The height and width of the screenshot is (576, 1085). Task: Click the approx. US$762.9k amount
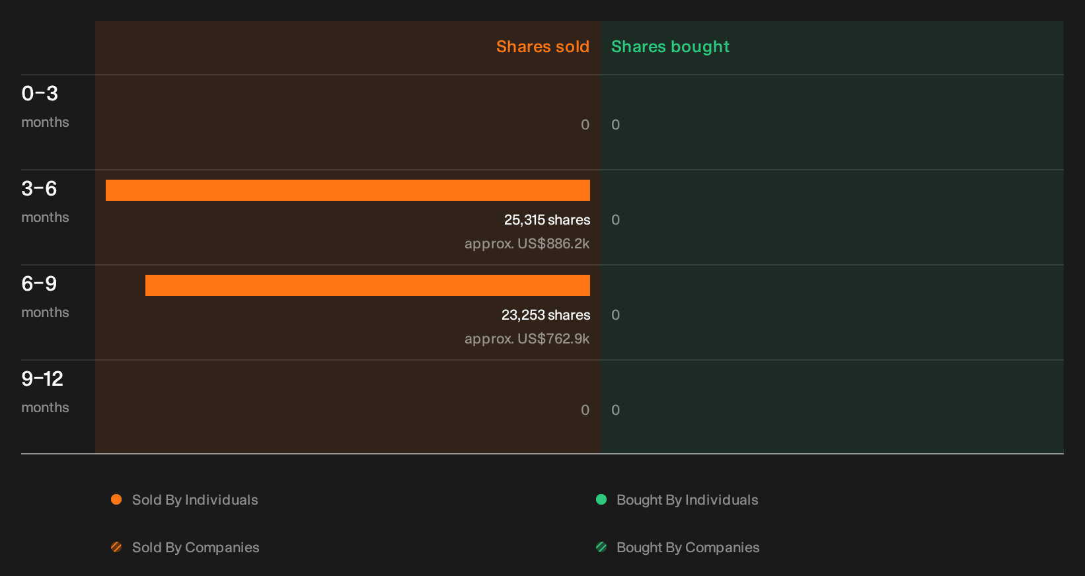tap(527, 339)
